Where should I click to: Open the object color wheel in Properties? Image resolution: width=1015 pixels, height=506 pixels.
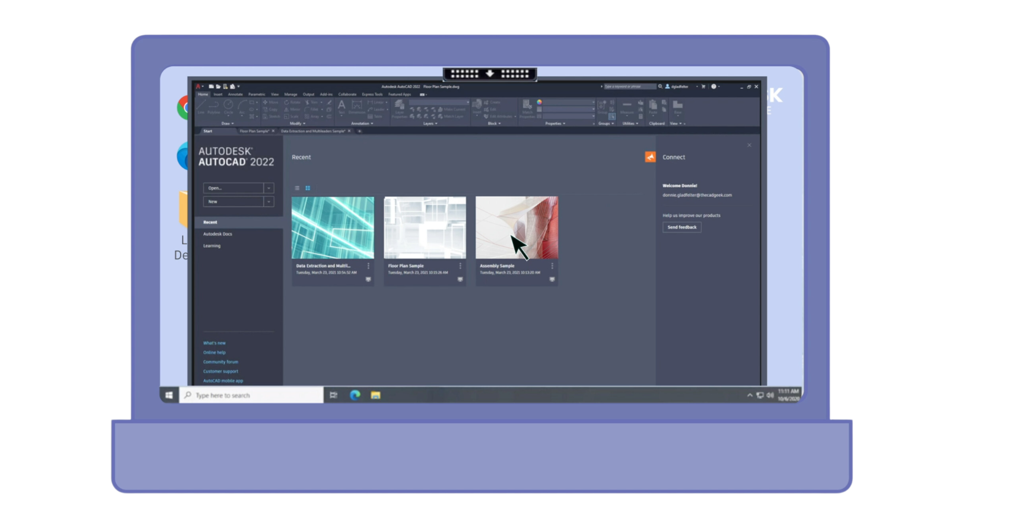click(x=539, y=102)
